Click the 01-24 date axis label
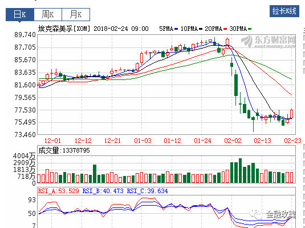 click(x=202, y=141)
